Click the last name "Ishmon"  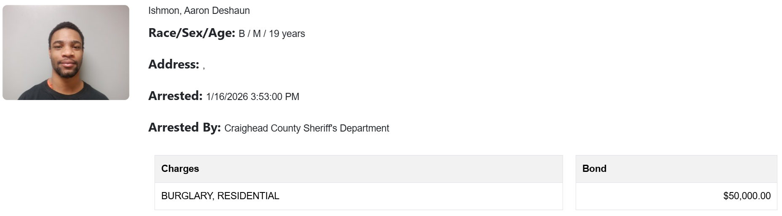(x=164, y=11)
